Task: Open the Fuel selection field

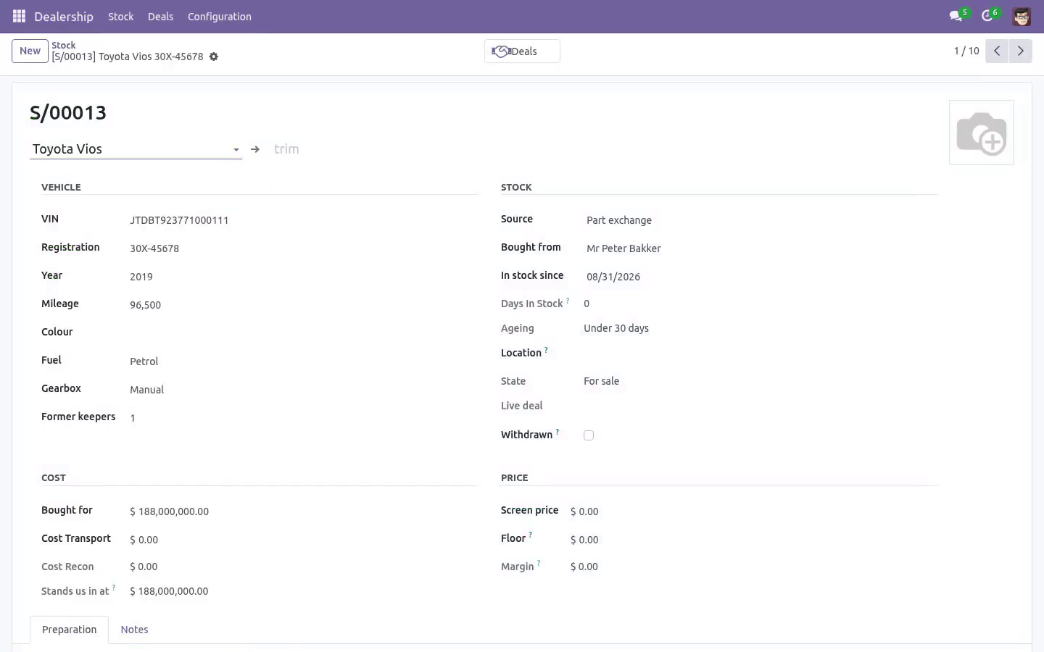Action: [x=301, y=361]
